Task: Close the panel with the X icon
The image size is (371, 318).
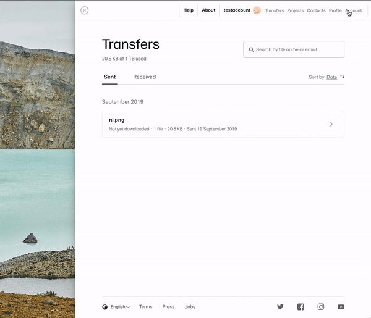Action: pyautogui.click(x=85, y=10)
